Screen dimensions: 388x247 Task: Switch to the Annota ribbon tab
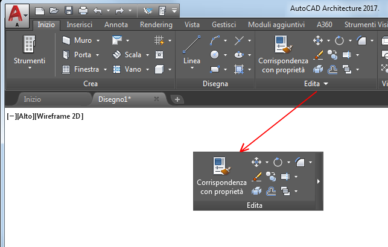click(x=116, y=25)
